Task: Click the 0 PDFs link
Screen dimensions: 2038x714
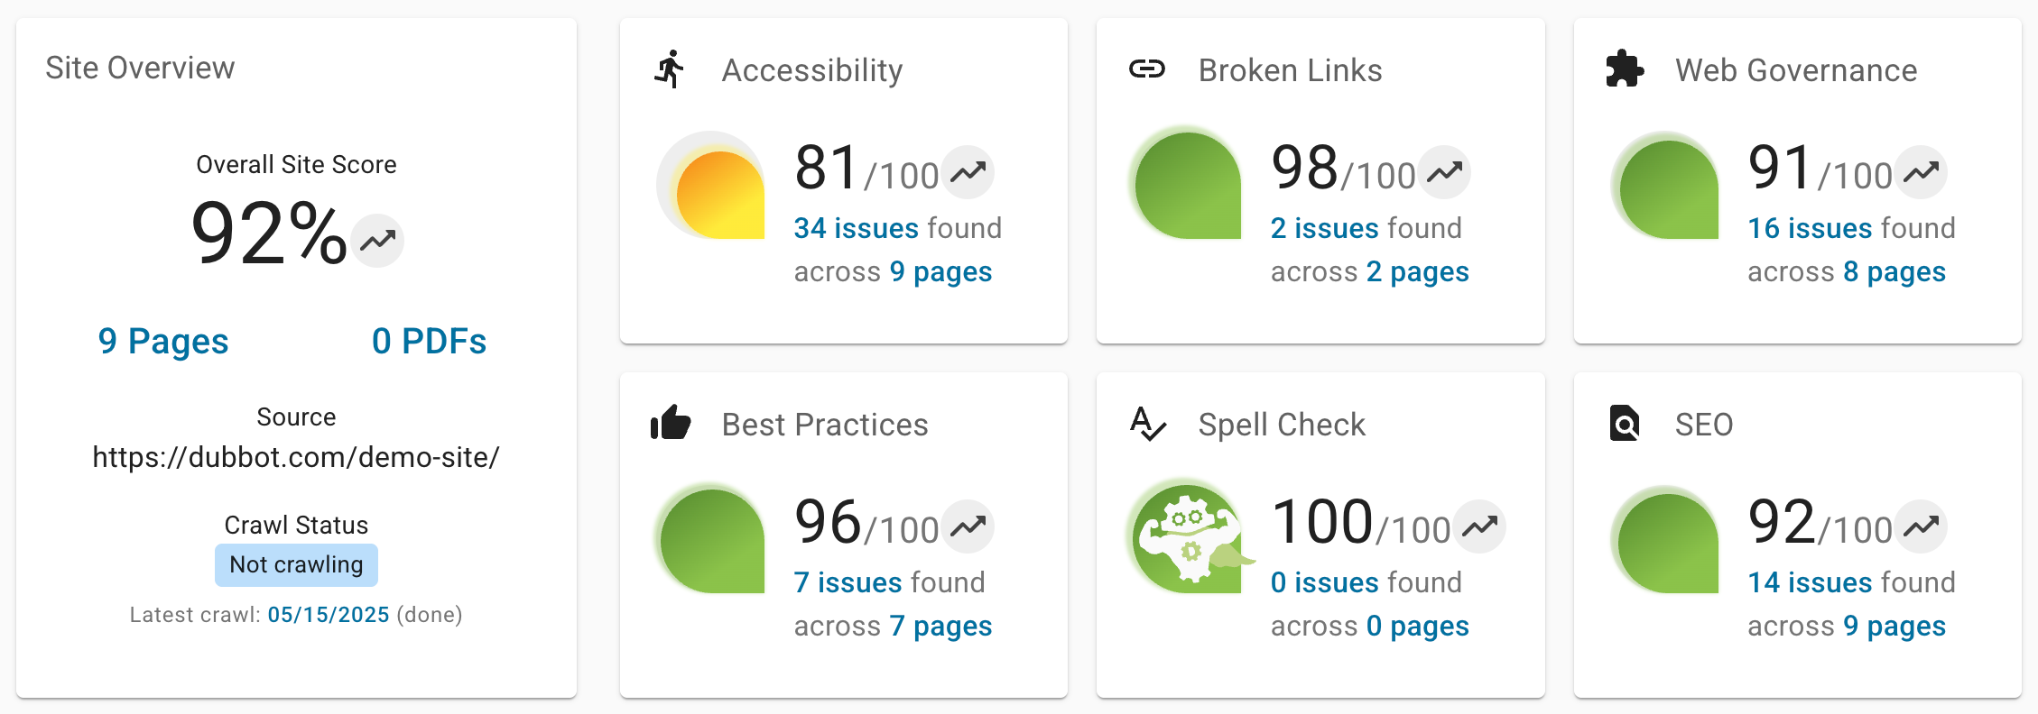Action: pos(430,341)
